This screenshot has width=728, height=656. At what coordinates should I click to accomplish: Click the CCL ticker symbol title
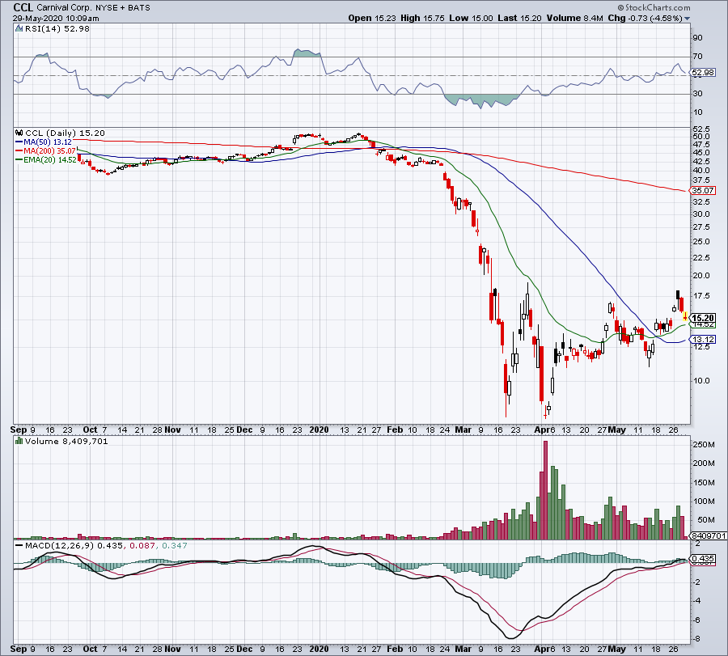pos(23,7)
